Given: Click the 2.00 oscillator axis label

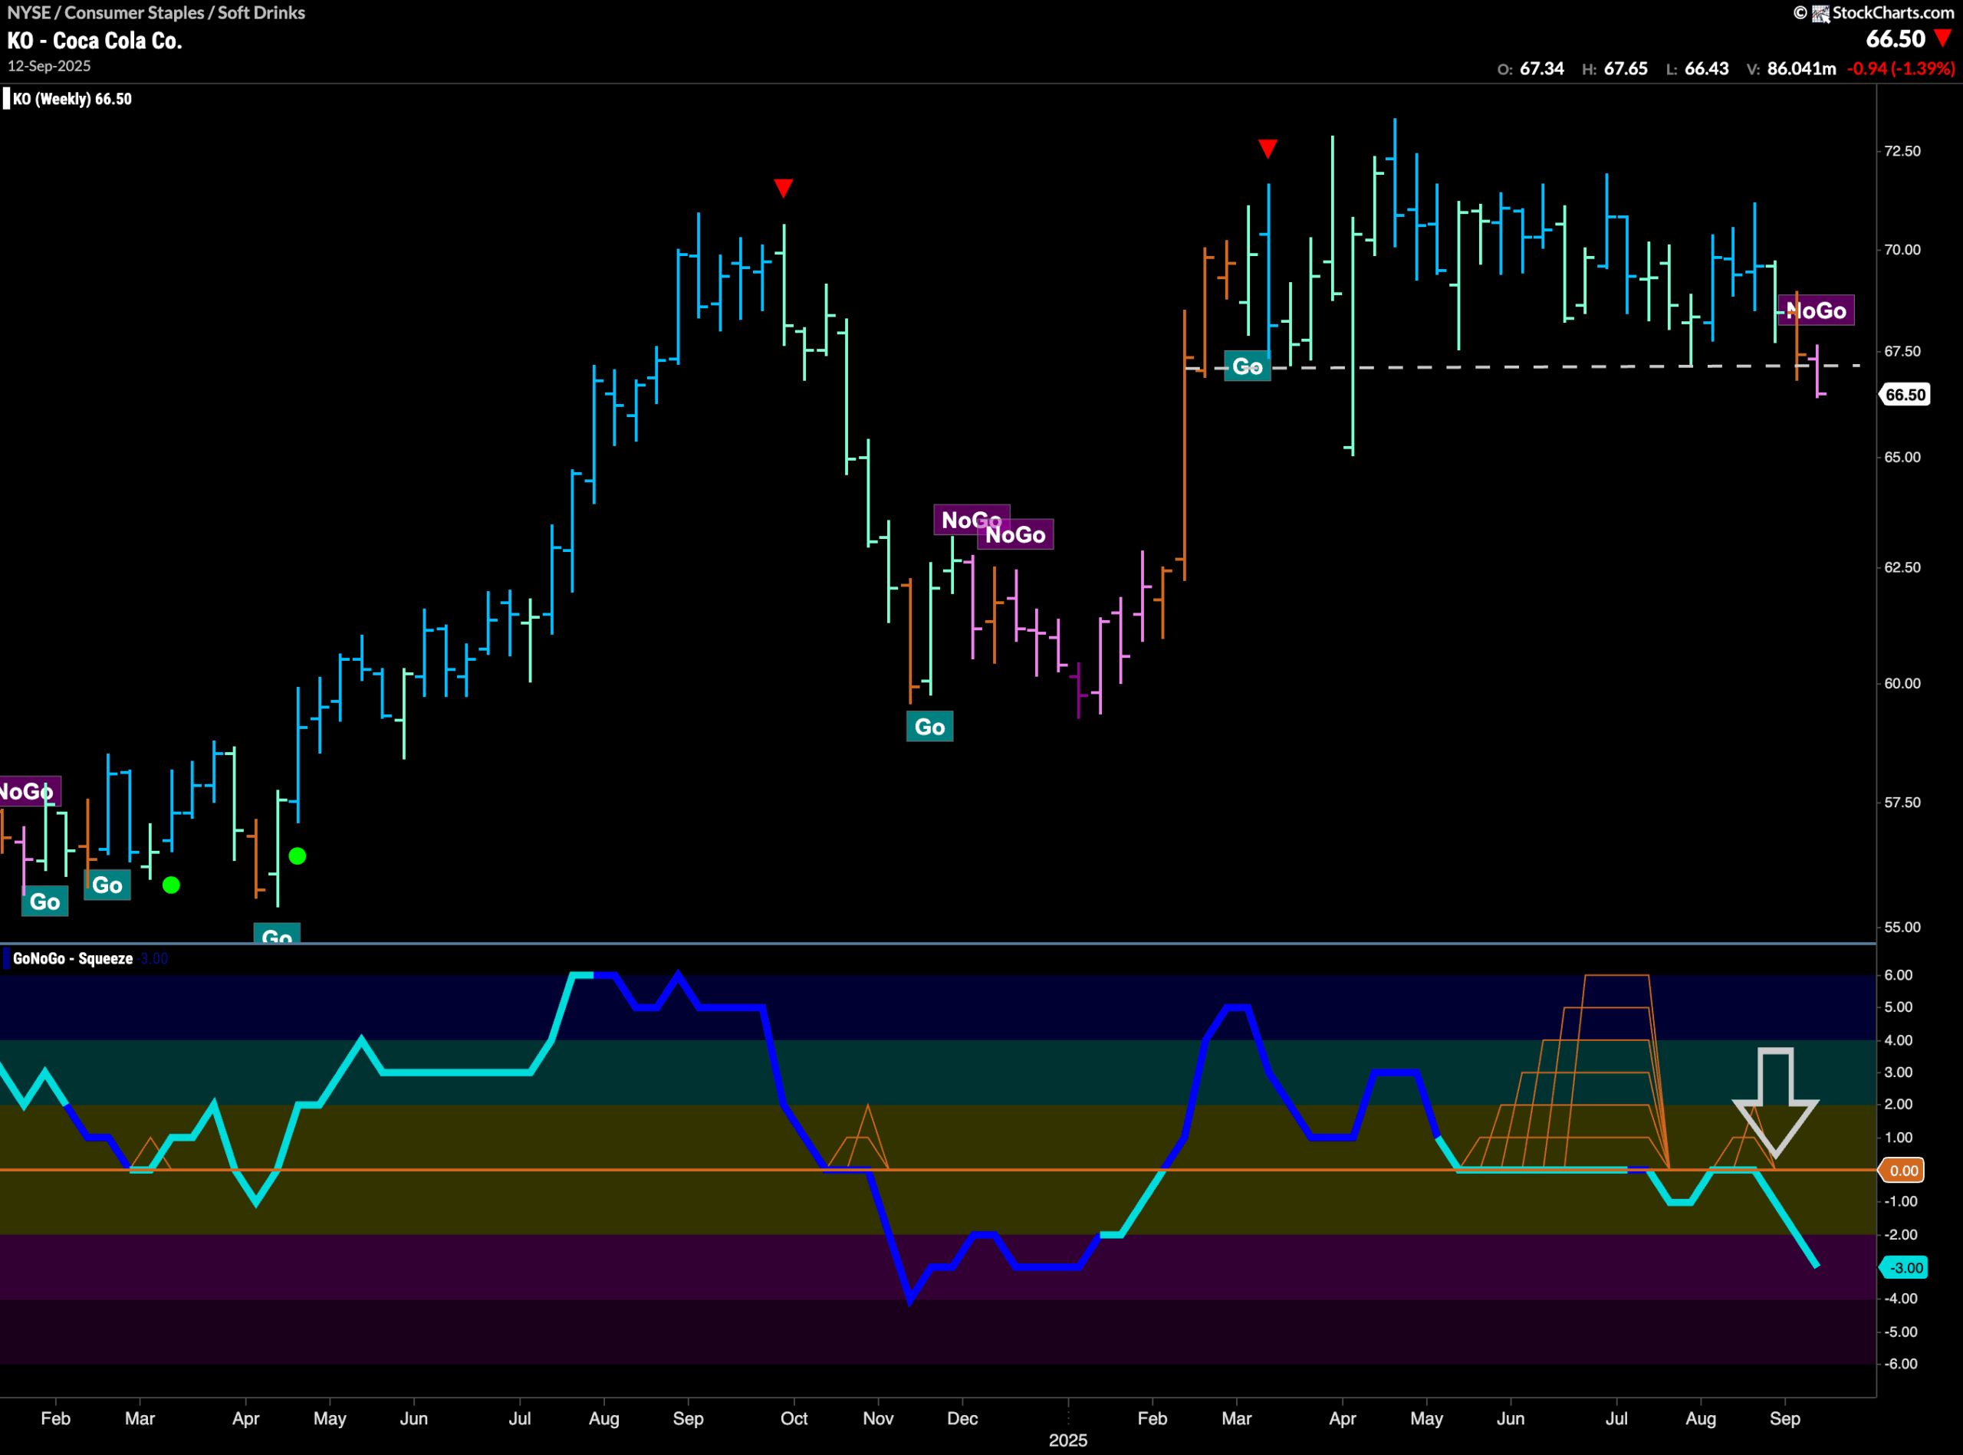Looking at the screenshot, I should coord(1899,1105).
